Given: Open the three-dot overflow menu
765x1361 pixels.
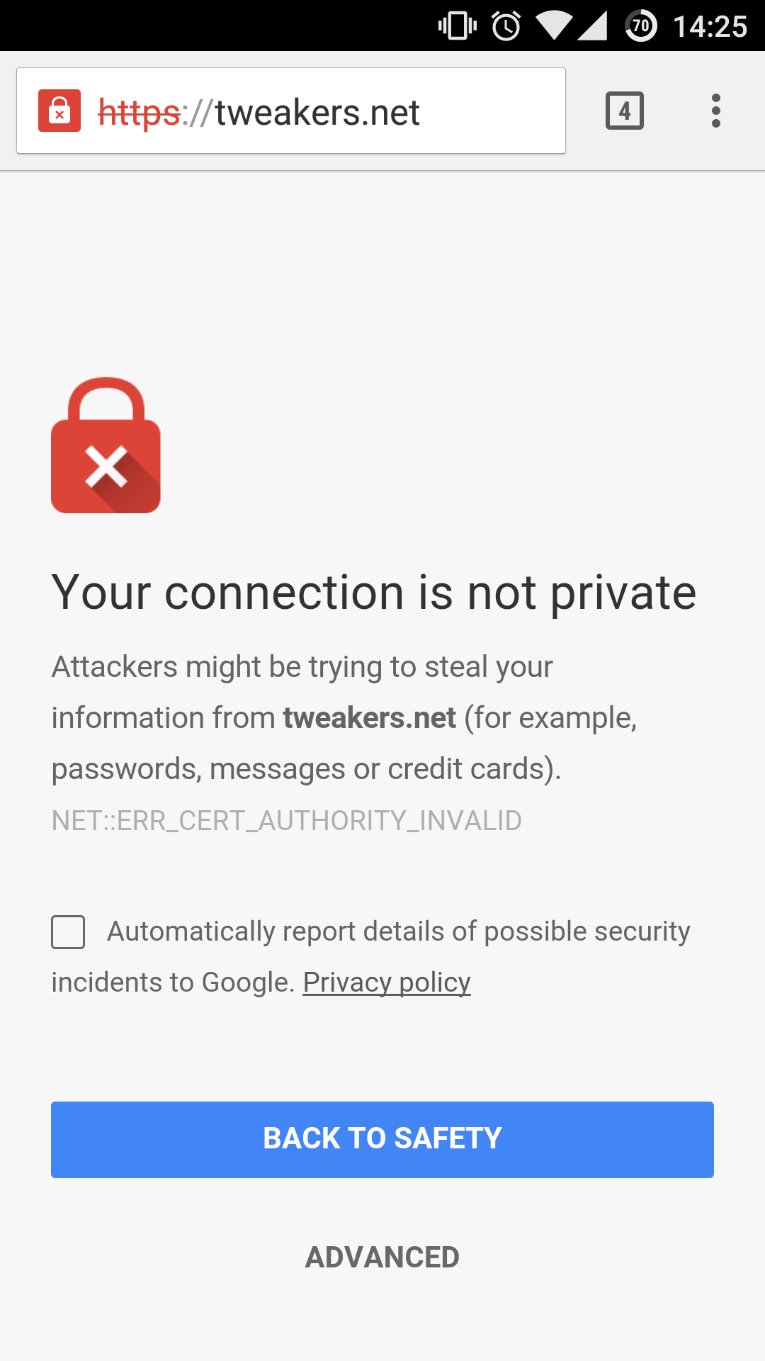Looking at the screenshot, I should pyautogui.click(x=716, y=111).
